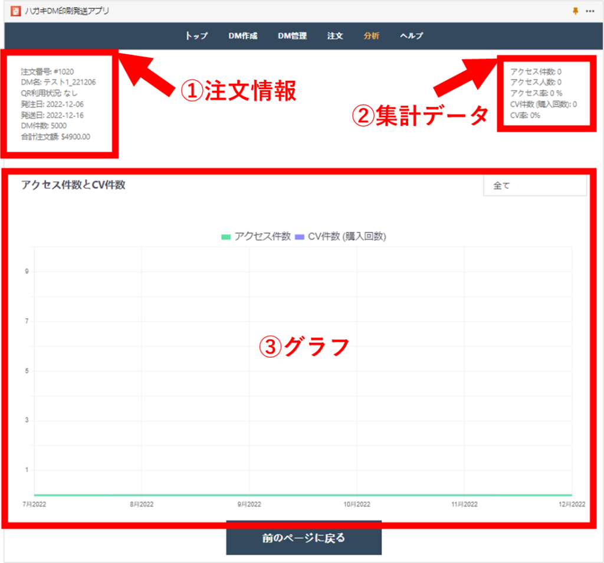Click the アクセス件数とCV件数 chart title

pos(73,185)
